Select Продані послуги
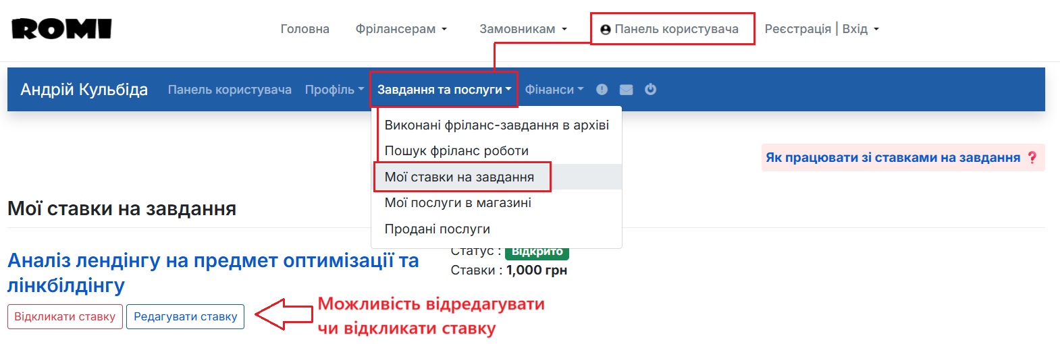Screen dimensions: 1060x344 496,229
